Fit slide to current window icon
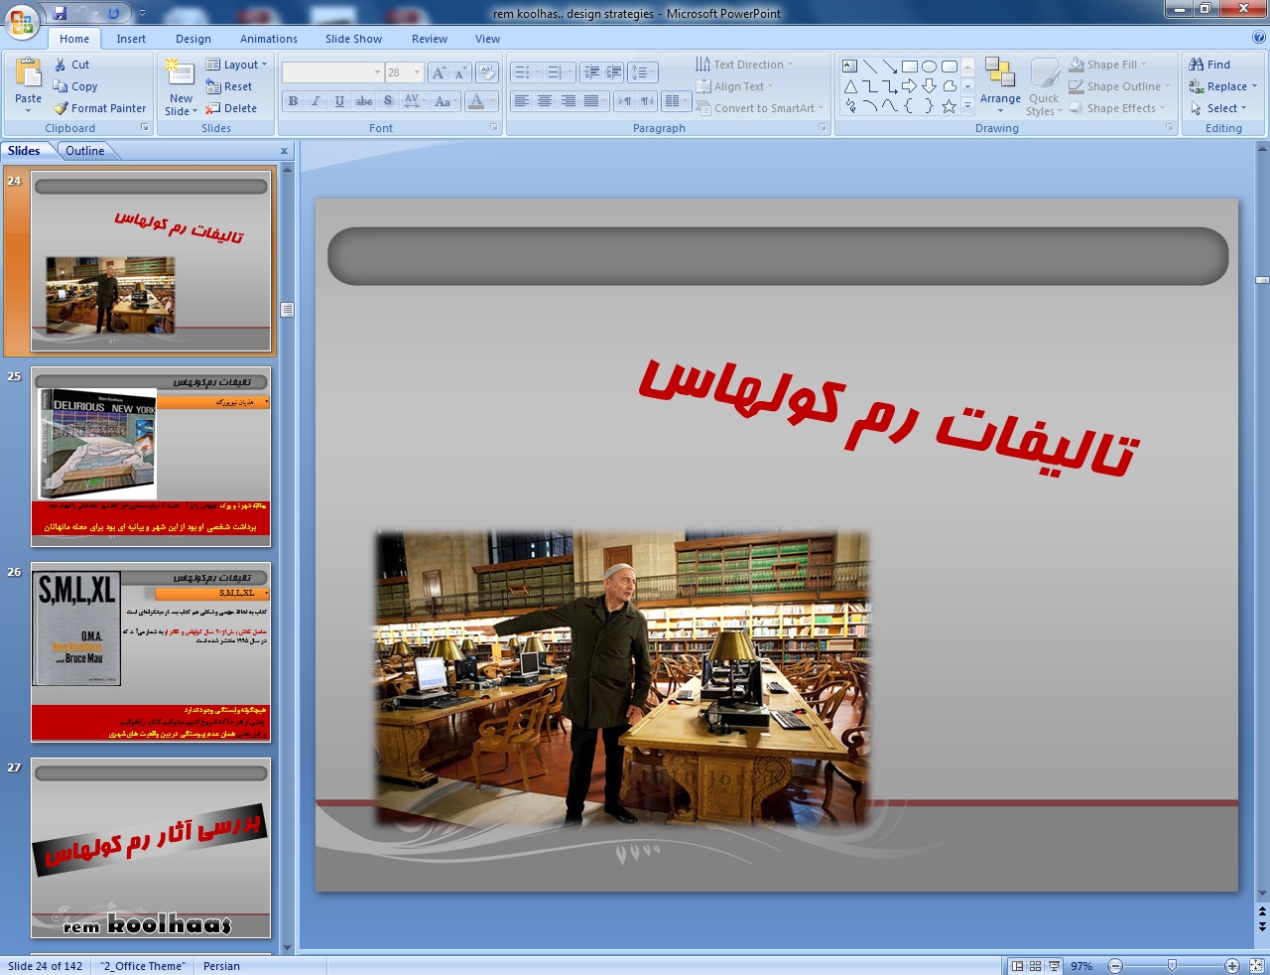 point(1256,965)
